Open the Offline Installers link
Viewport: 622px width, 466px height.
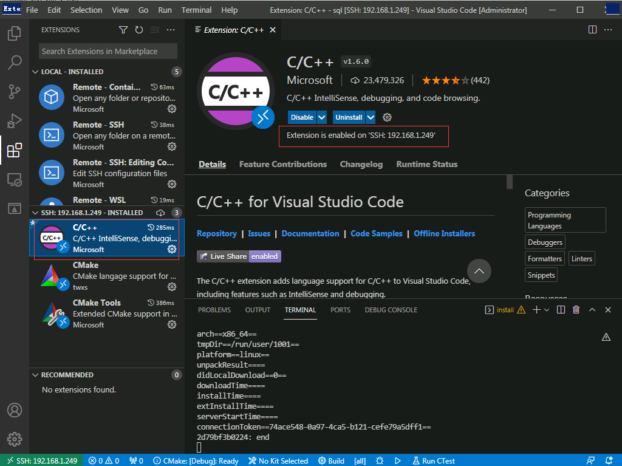[x=444, y=233]
